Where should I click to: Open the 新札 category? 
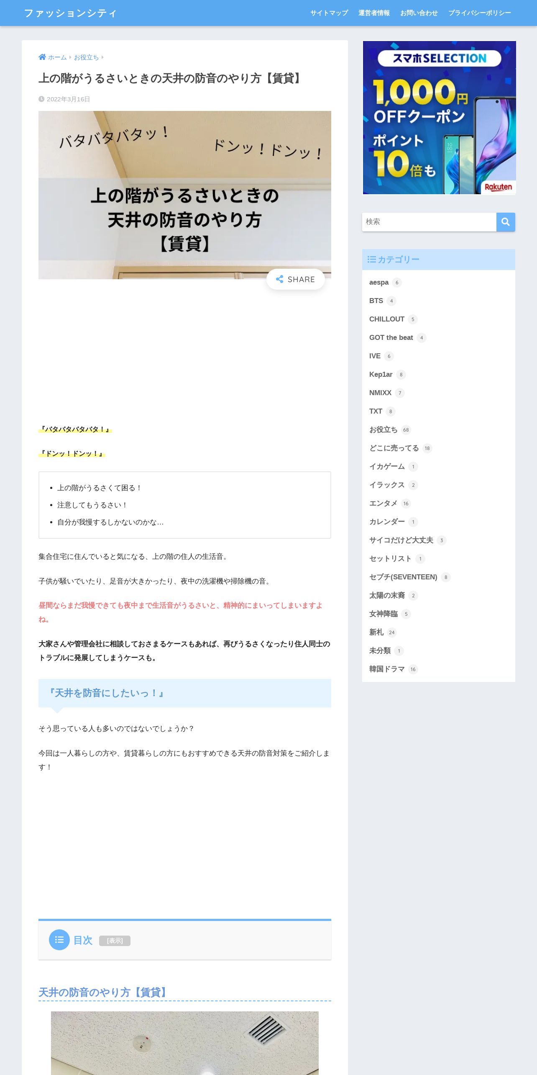(376, 633)
